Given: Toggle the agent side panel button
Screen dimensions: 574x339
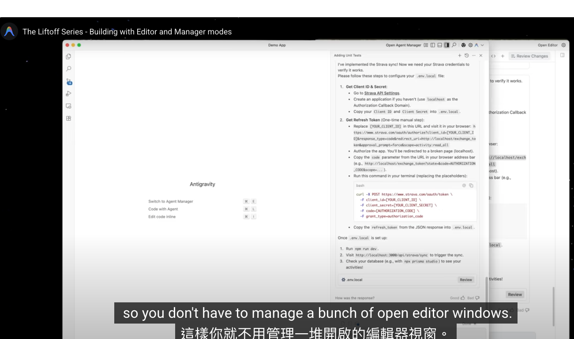Looking at the screenshot, I should pyautogui.click(x=446, y=45).
